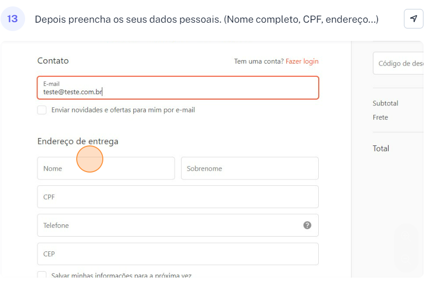
Task: Zoom in with the magnifier plus icon
Action: [406, 236]
